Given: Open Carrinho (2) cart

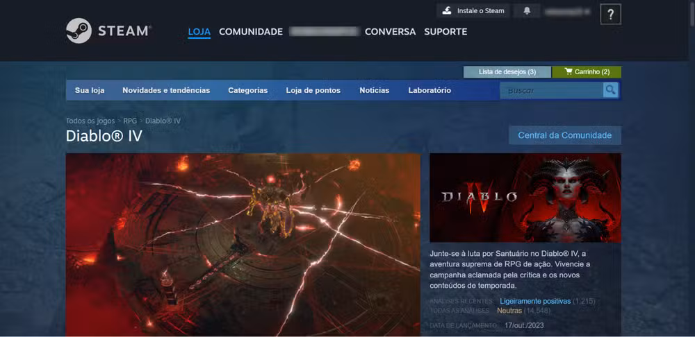Looking at the screenshot, I should tap(587, 71).
